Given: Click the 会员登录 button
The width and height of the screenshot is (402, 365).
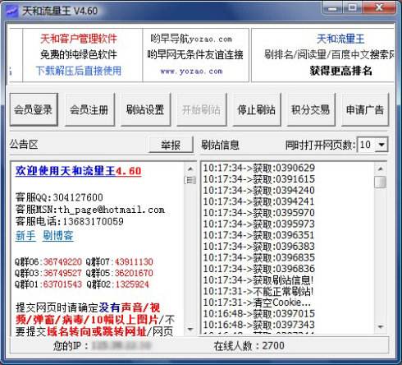Looking at the screenshot, I should click(x=34, y=109).
